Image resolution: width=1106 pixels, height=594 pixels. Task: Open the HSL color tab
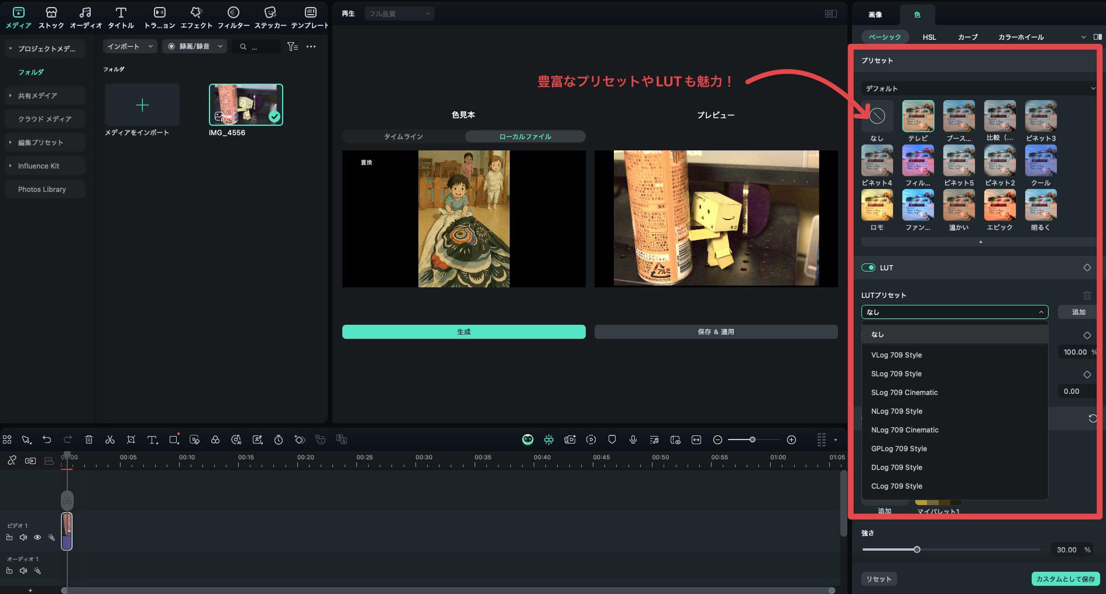tap(929, 37)
